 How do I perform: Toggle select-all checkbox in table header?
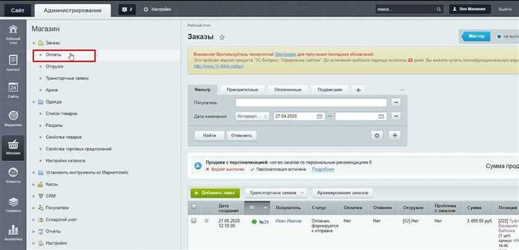[x=194, y=206]
